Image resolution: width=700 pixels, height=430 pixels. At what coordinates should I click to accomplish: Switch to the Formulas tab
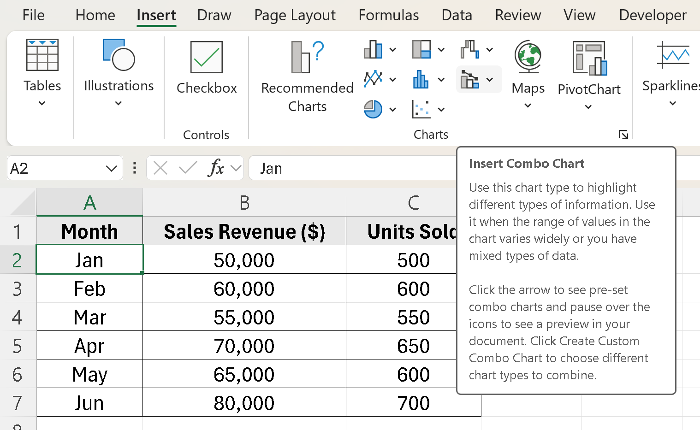tap(388, 15)
